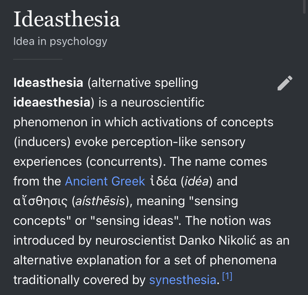Open citation reference [1]
Image resolution: width=308 pixels, height=295 pixels.
[x=227, y=277]
